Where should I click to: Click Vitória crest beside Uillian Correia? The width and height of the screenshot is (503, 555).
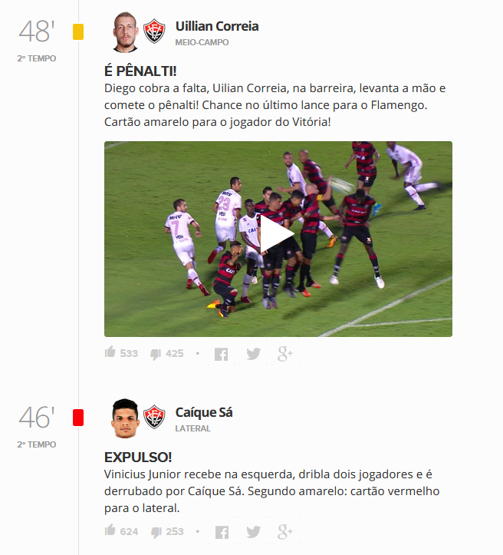click(x=154, y=31)
